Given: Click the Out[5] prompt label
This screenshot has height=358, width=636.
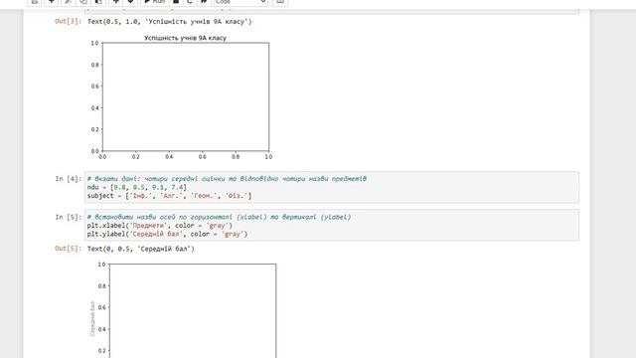Looking at the screenshot, I should [69, 249].
